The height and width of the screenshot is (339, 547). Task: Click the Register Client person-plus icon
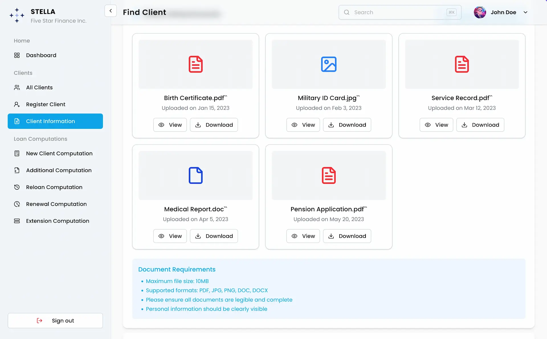(x=17, y=104)
